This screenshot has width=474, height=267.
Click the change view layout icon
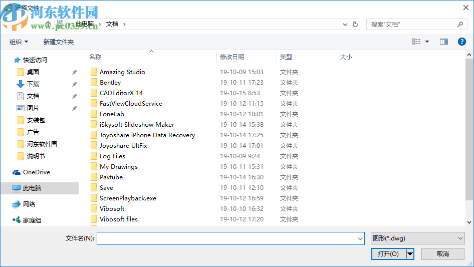[416, 42]
